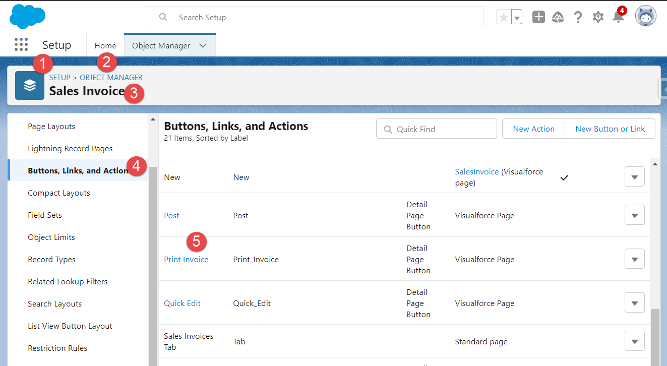Open List View Button Layout in sidebar
The image size is (667, 366).
(70, 326)
